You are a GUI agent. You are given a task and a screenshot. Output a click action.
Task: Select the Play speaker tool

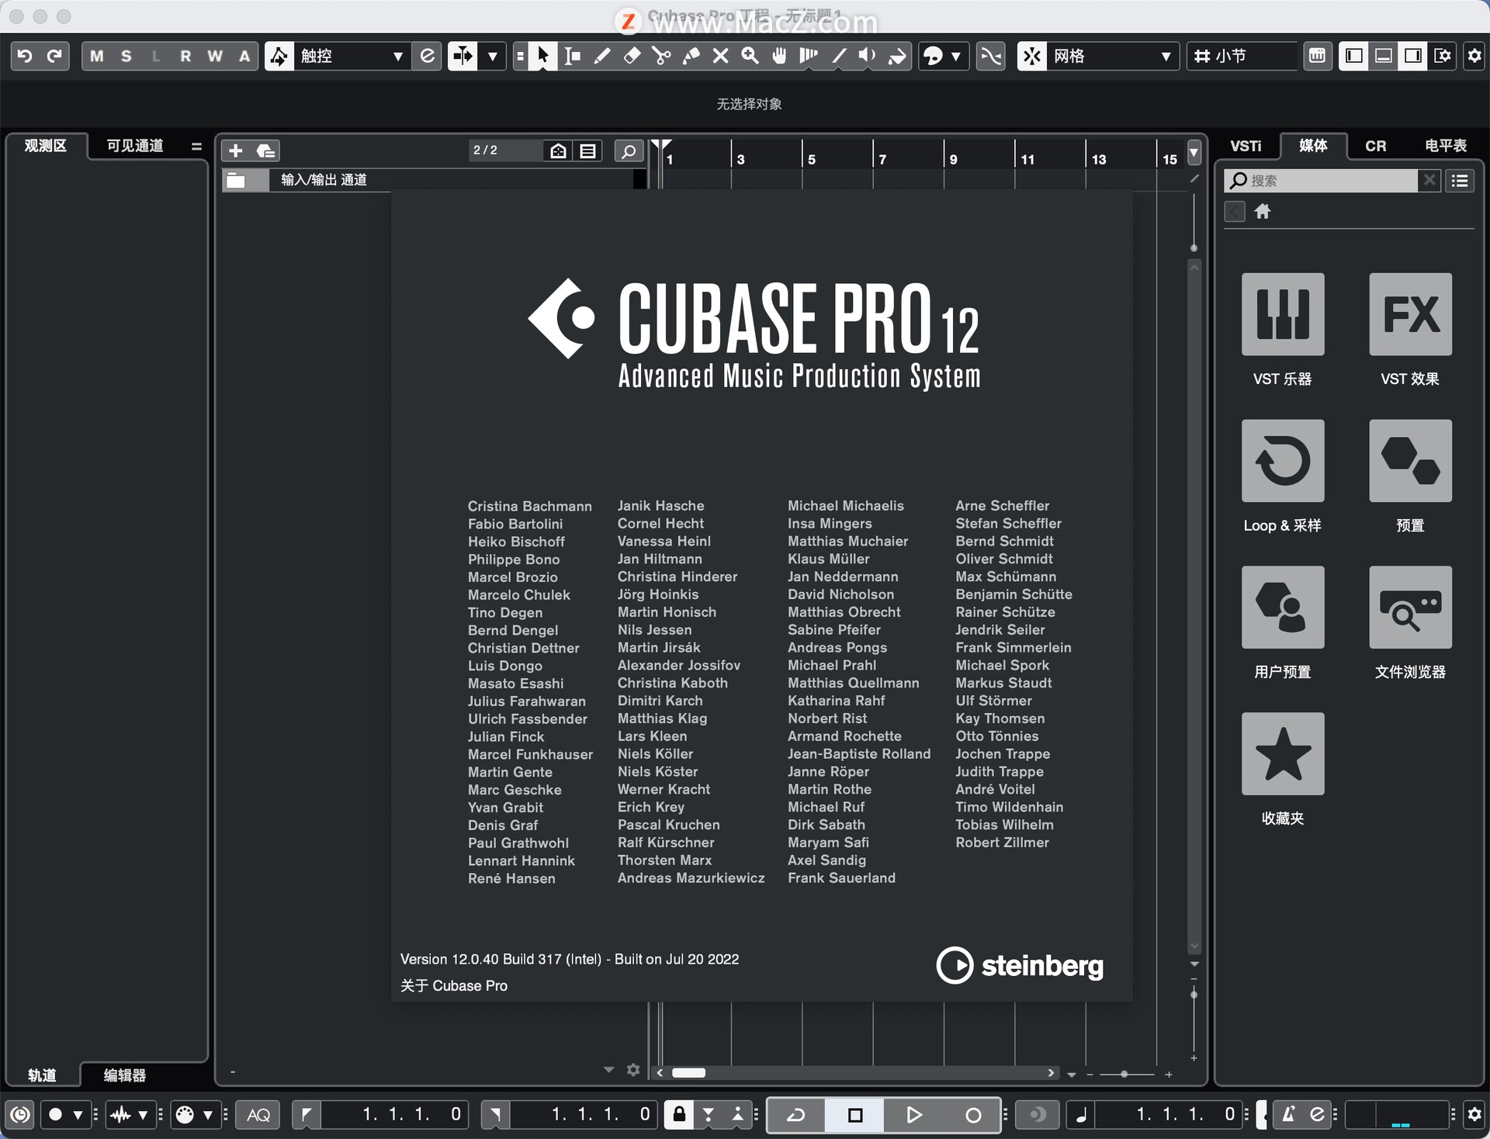click(868, 56)
